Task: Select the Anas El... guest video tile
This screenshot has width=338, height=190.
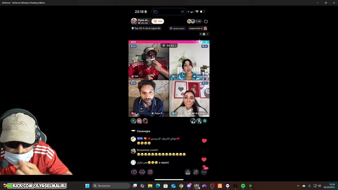Action: click(x=149, y=98)
